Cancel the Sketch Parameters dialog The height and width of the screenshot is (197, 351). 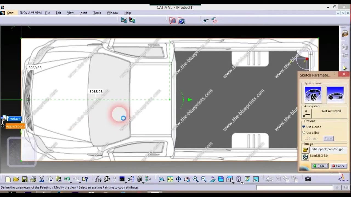[x=339, y=166]
